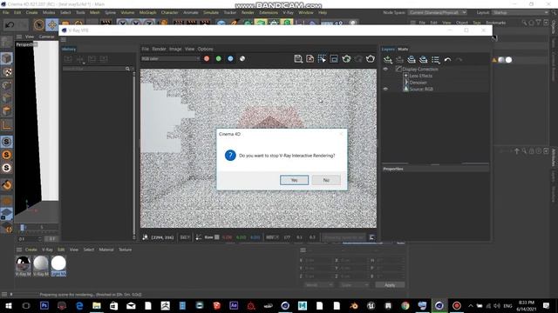Click the create layer icon
The image size is (558, 313).
coord(388,60)
